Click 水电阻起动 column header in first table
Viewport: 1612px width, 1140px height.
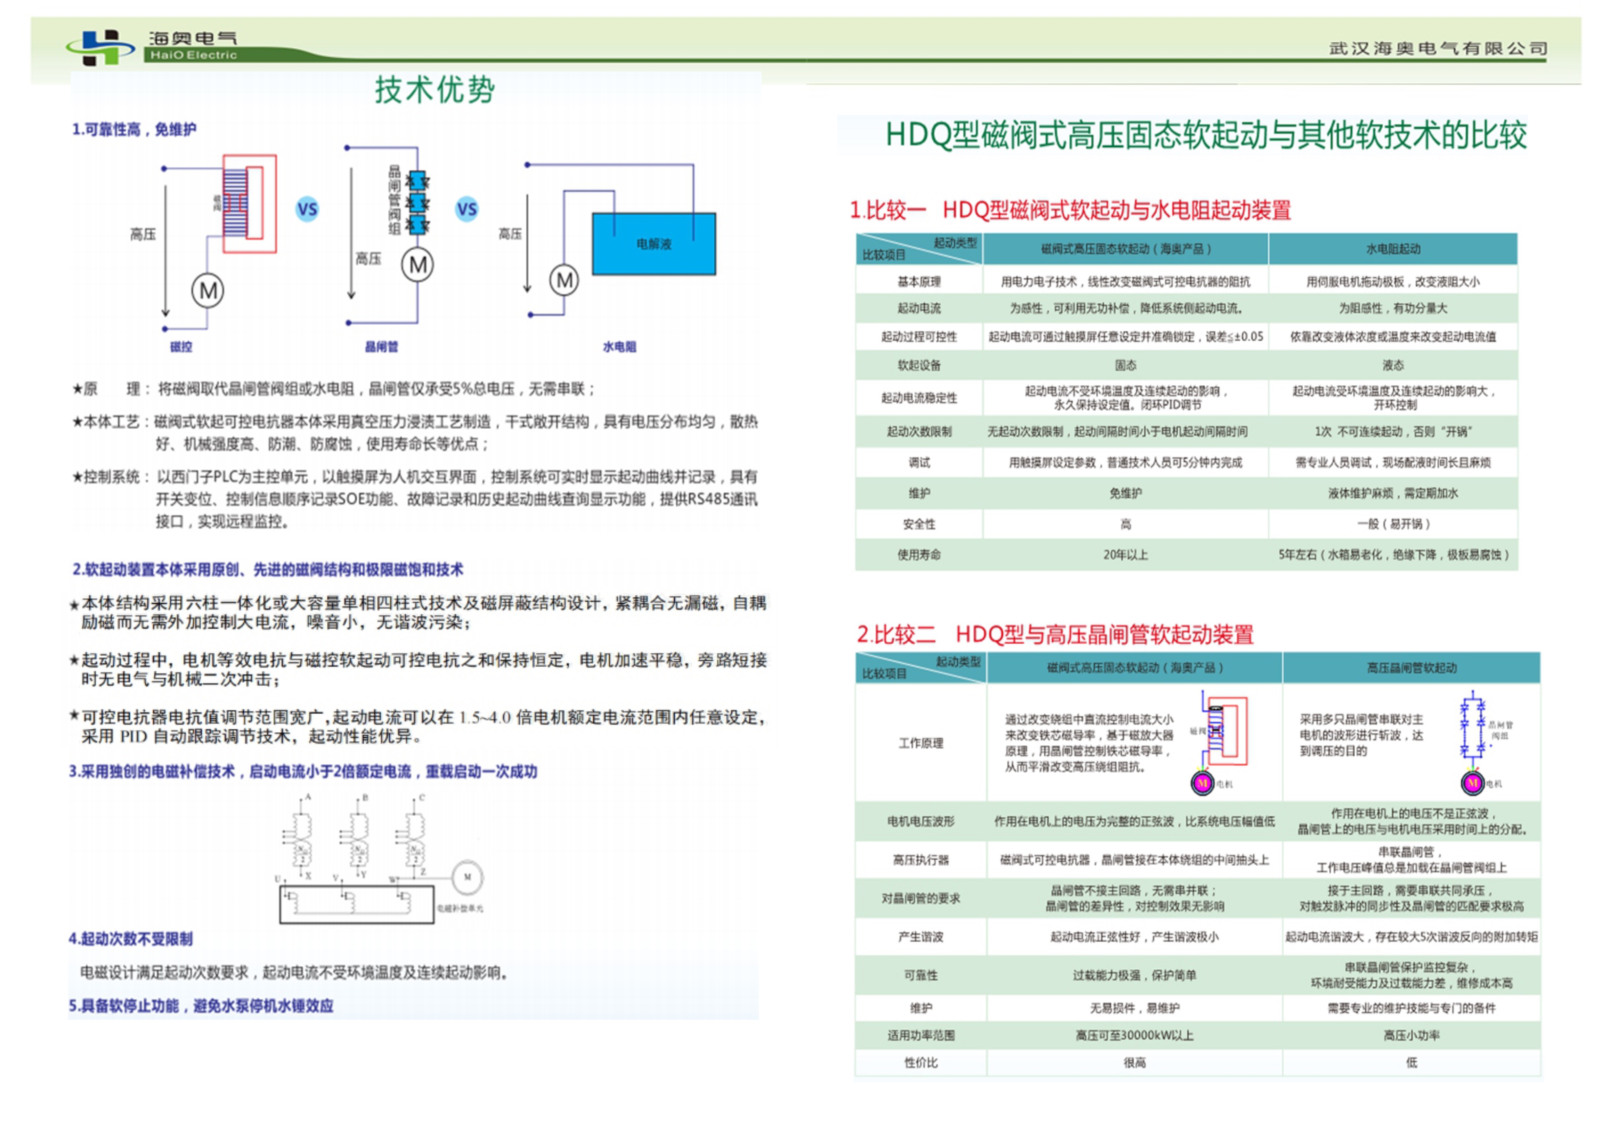click(x=1392, y=249)
